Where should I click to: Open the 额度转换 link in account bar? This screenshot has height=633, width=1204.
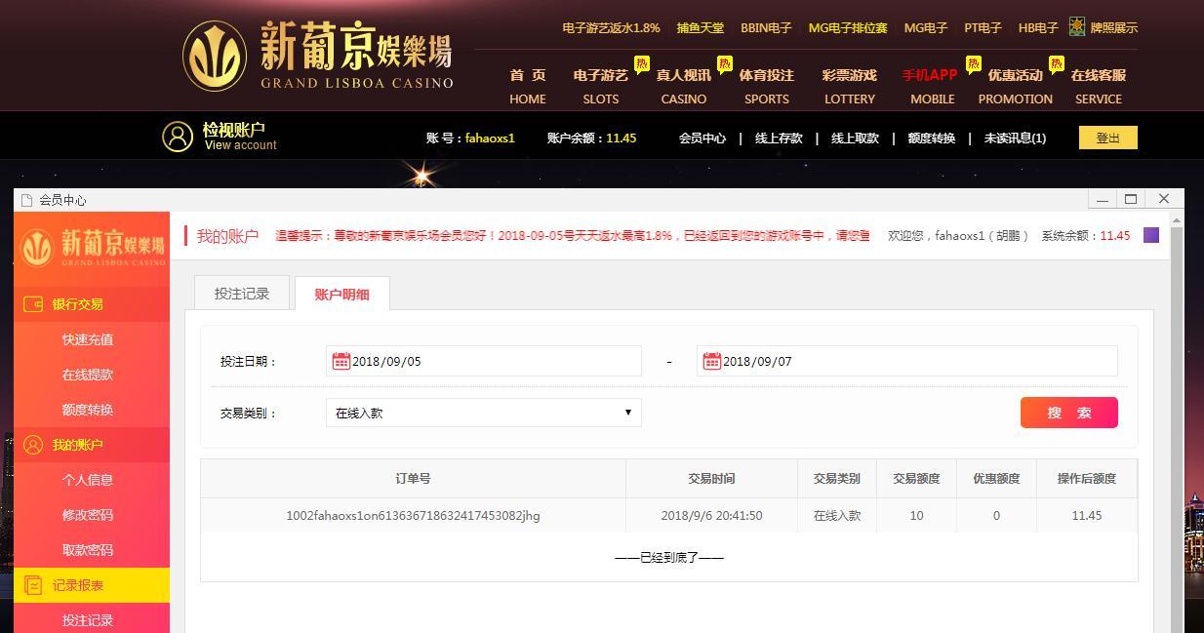pyautogui.click(x=932, y=138)
